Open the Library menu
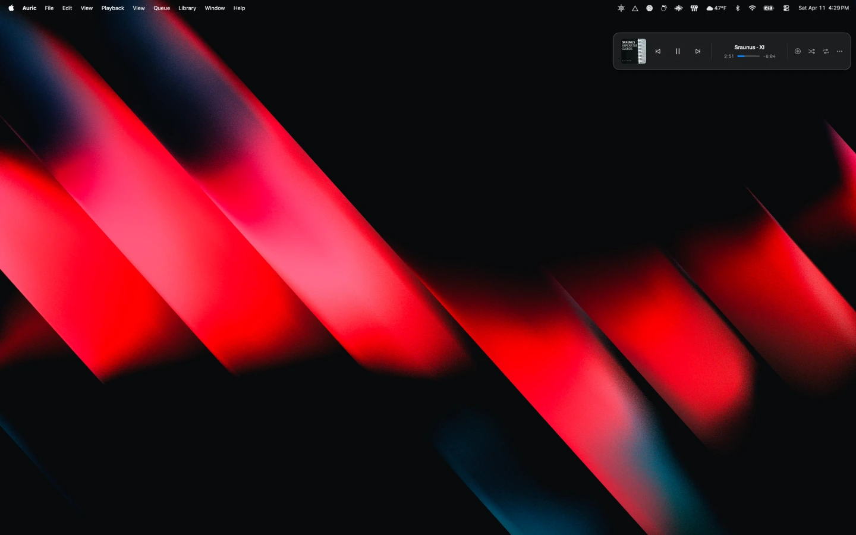The width and height of the screenshot is (856, 535). 187,8
